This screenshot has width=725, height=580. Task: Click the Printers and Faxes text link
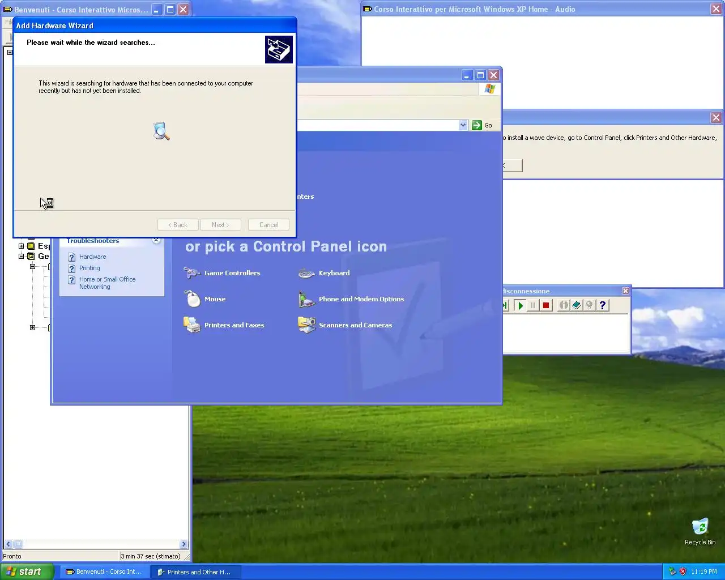pyautogui.click(x=234, y=325)
